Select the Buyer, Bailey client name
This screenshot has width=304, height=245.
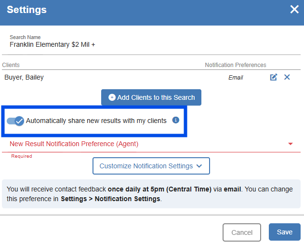click(24, 77)
